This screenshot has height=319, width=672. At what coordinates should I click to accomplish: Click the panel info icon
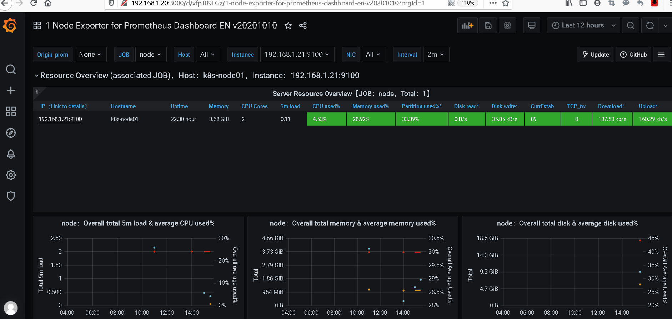click(37, 92)
